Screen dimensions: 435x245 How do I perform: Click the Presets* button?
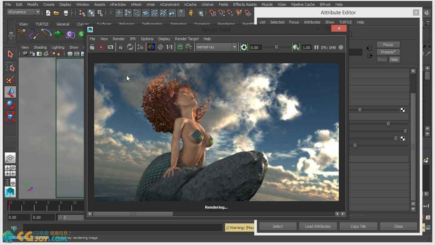coord(388,52)
